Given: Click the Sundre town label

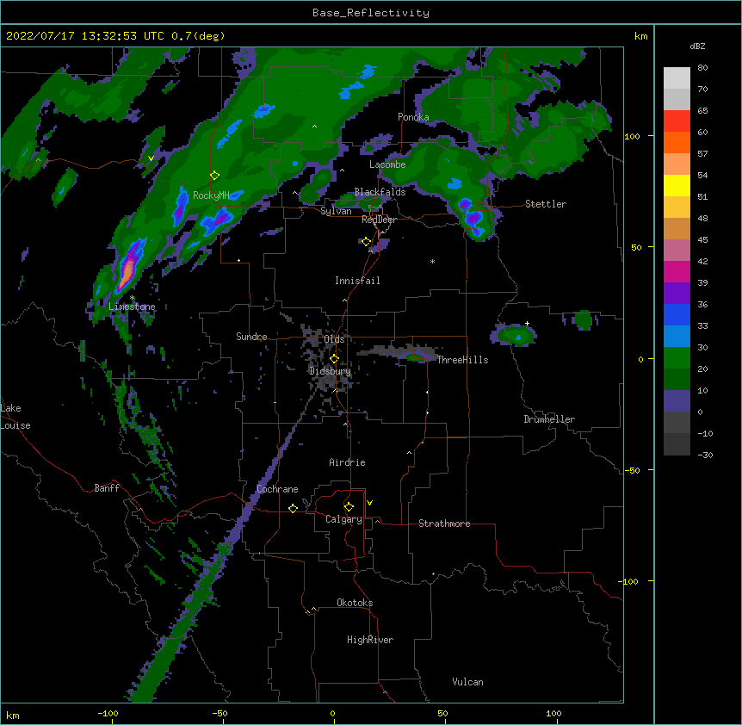Looking at the screenshot, I should [x=251, y=337].
